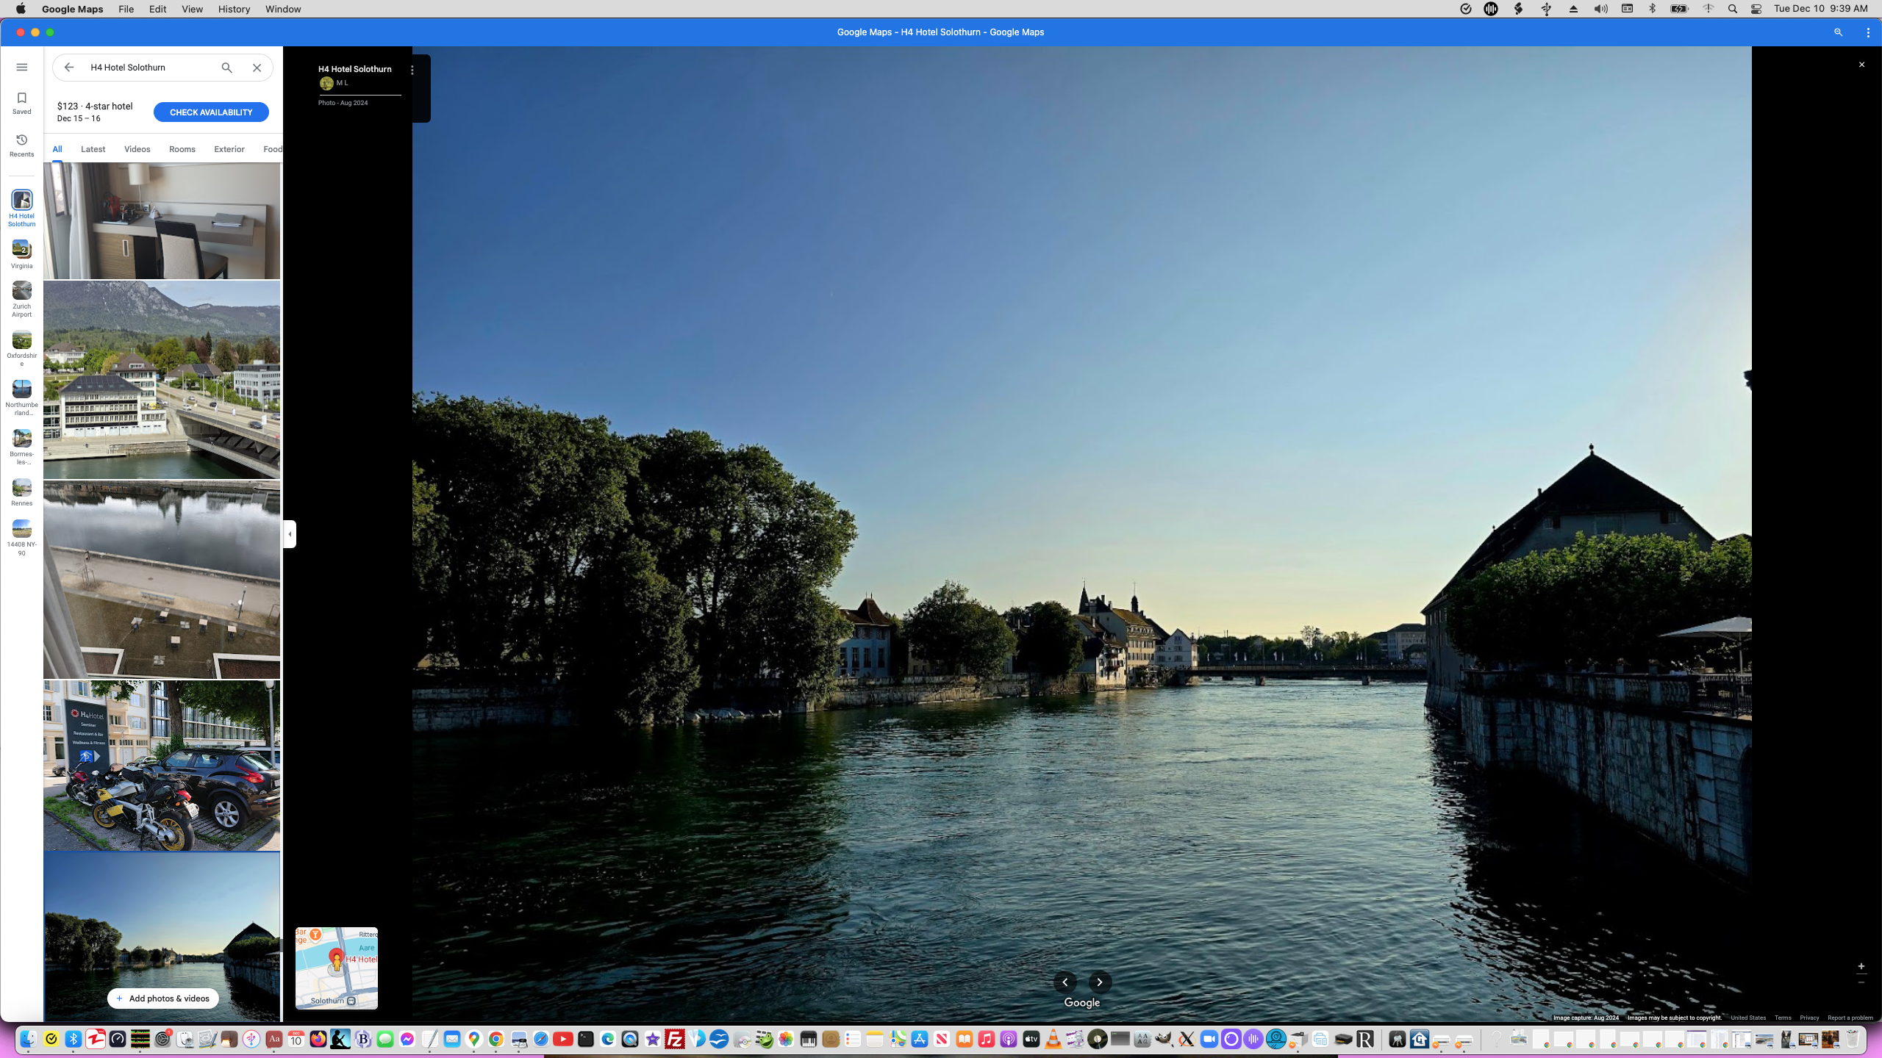This screenshot has width=1882, height=1058.
Task: Click the search magnifier icon
Action: (226, 68)
